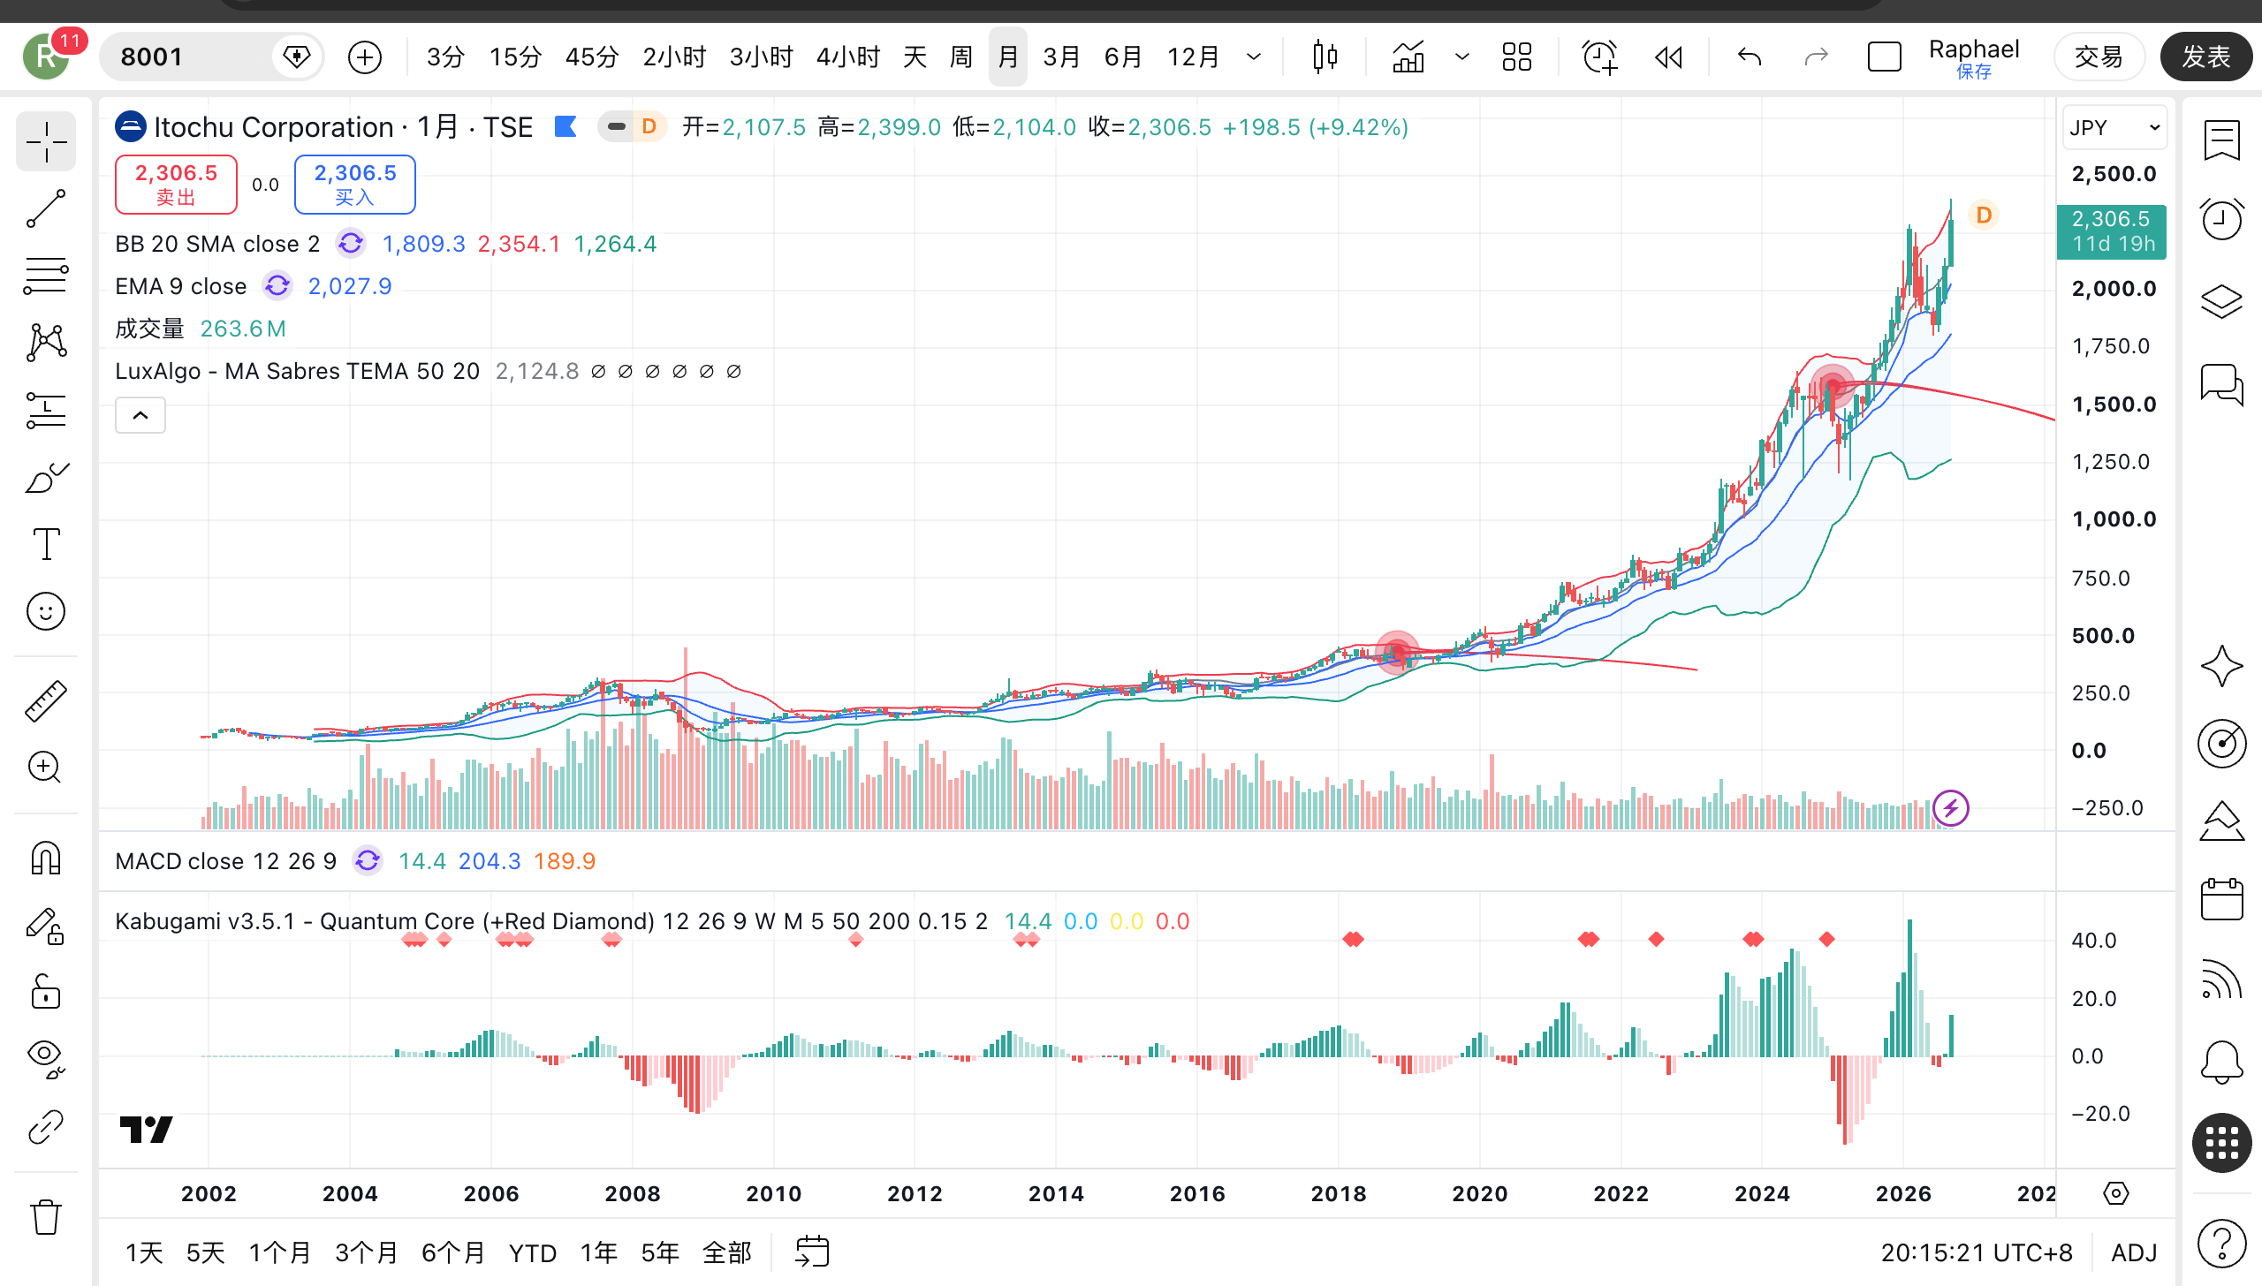
Task: Switch to the 周 weekly timeframe
Action: tap(960, 57)
